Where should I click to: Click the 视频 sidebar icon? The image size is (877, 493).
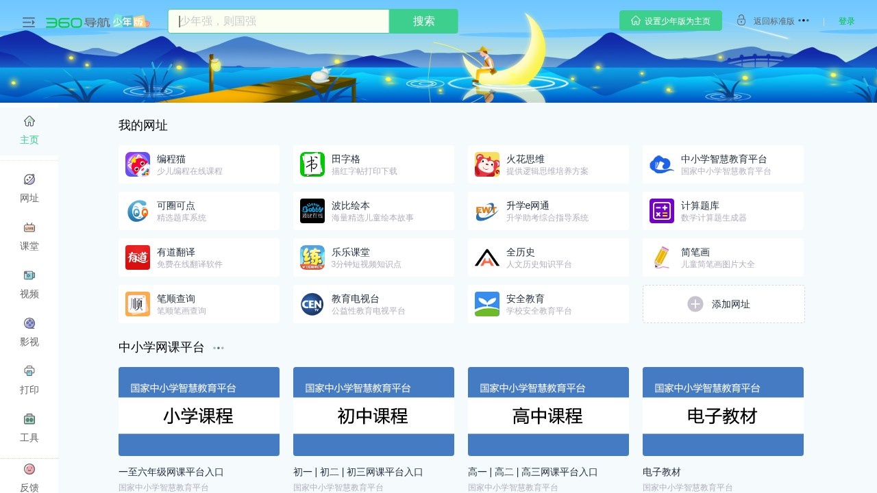(x=29, y=275)
